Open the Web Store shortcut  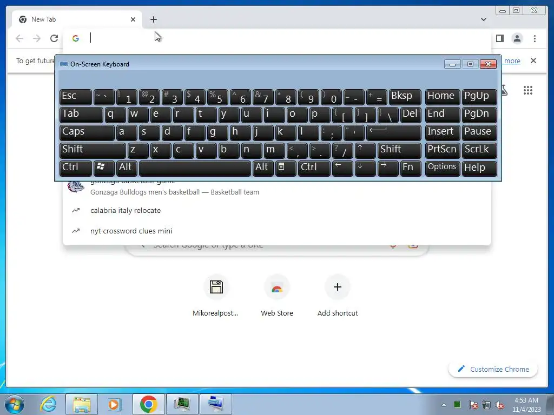[x=277, y=296]
